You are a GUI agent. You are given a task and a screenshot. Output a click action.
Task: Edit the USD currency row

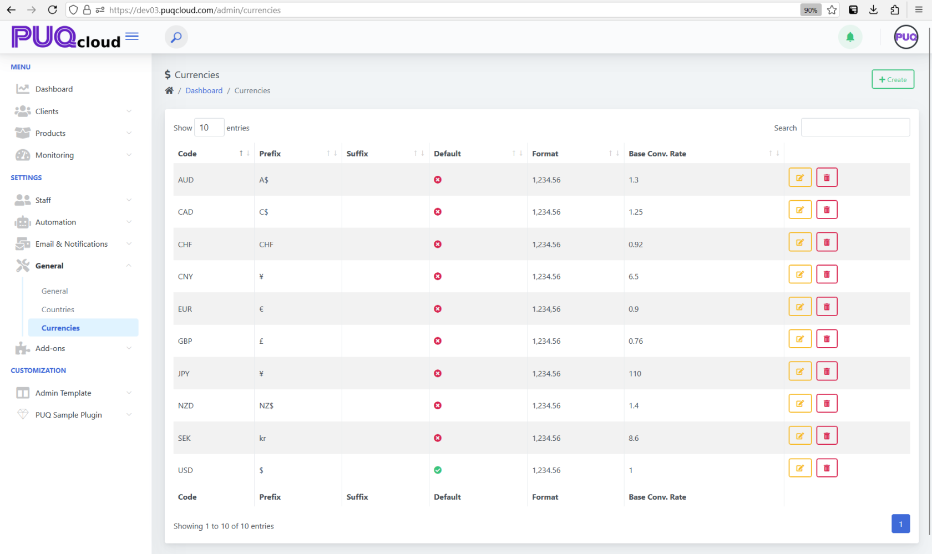point(800,468)
